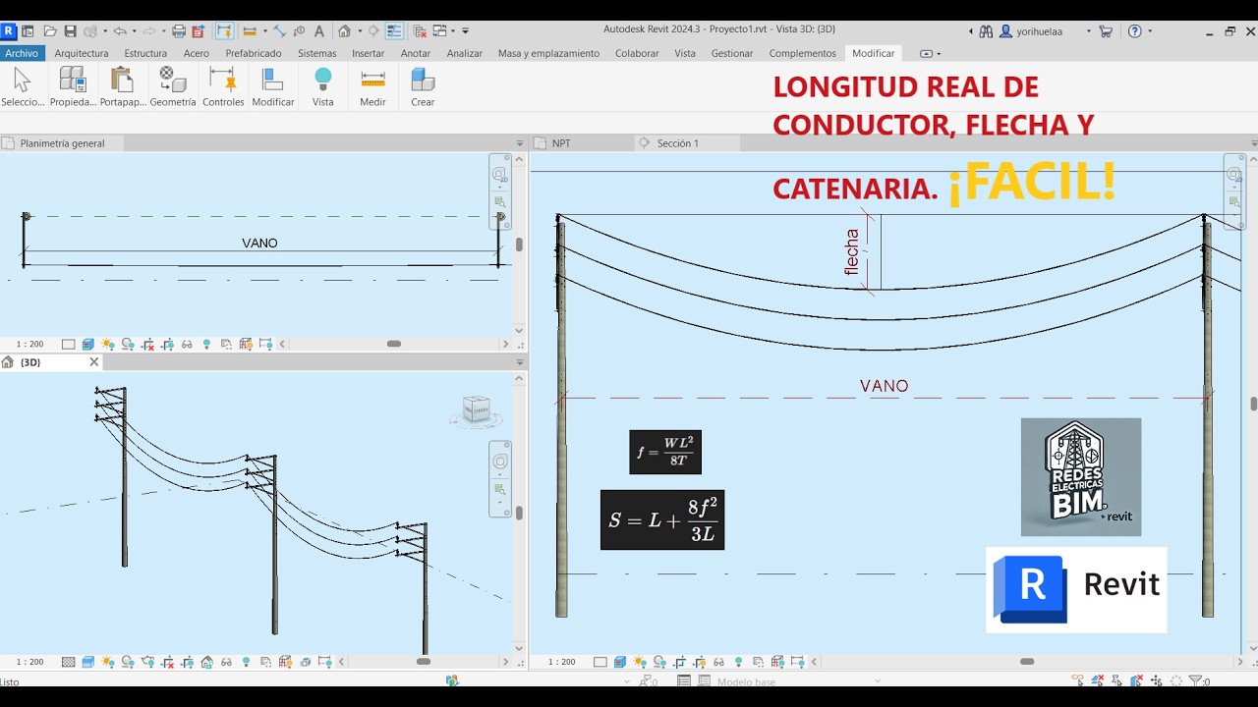Toggle temporary hide/isolate glasses in Sección 1 bar
This screenshot has height=707, width=1258.
(x=718, y=662)
